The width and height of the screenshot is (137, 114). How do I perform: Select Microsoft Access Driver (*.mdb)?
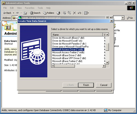68,49
